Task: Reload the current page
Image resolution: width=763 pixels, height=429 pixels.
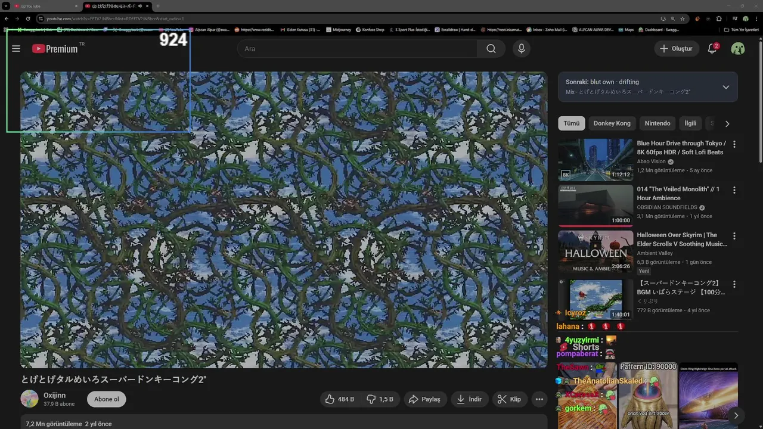Action: [28, 18]
